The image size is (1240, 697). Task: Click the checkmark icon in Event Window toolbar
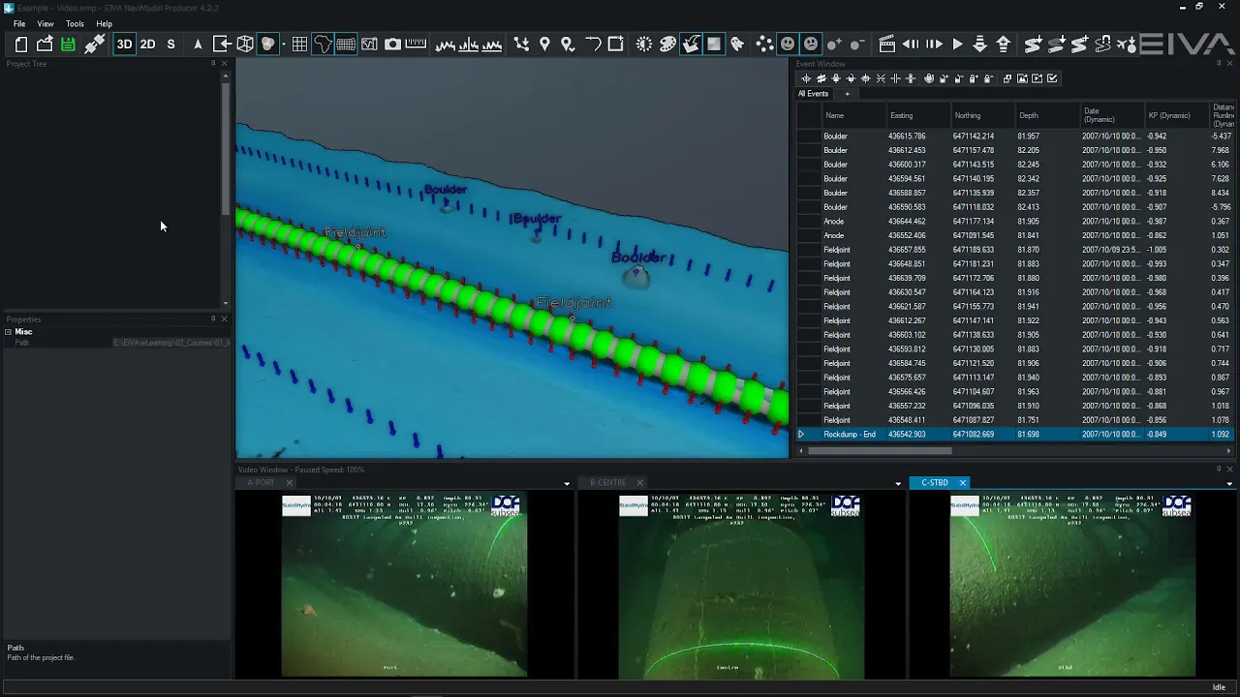tap(1052, 78)
